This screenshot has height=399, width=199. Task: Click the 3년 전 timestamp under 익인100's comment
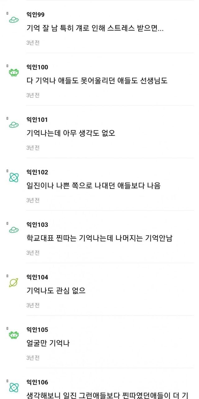[x=33, y=95]
